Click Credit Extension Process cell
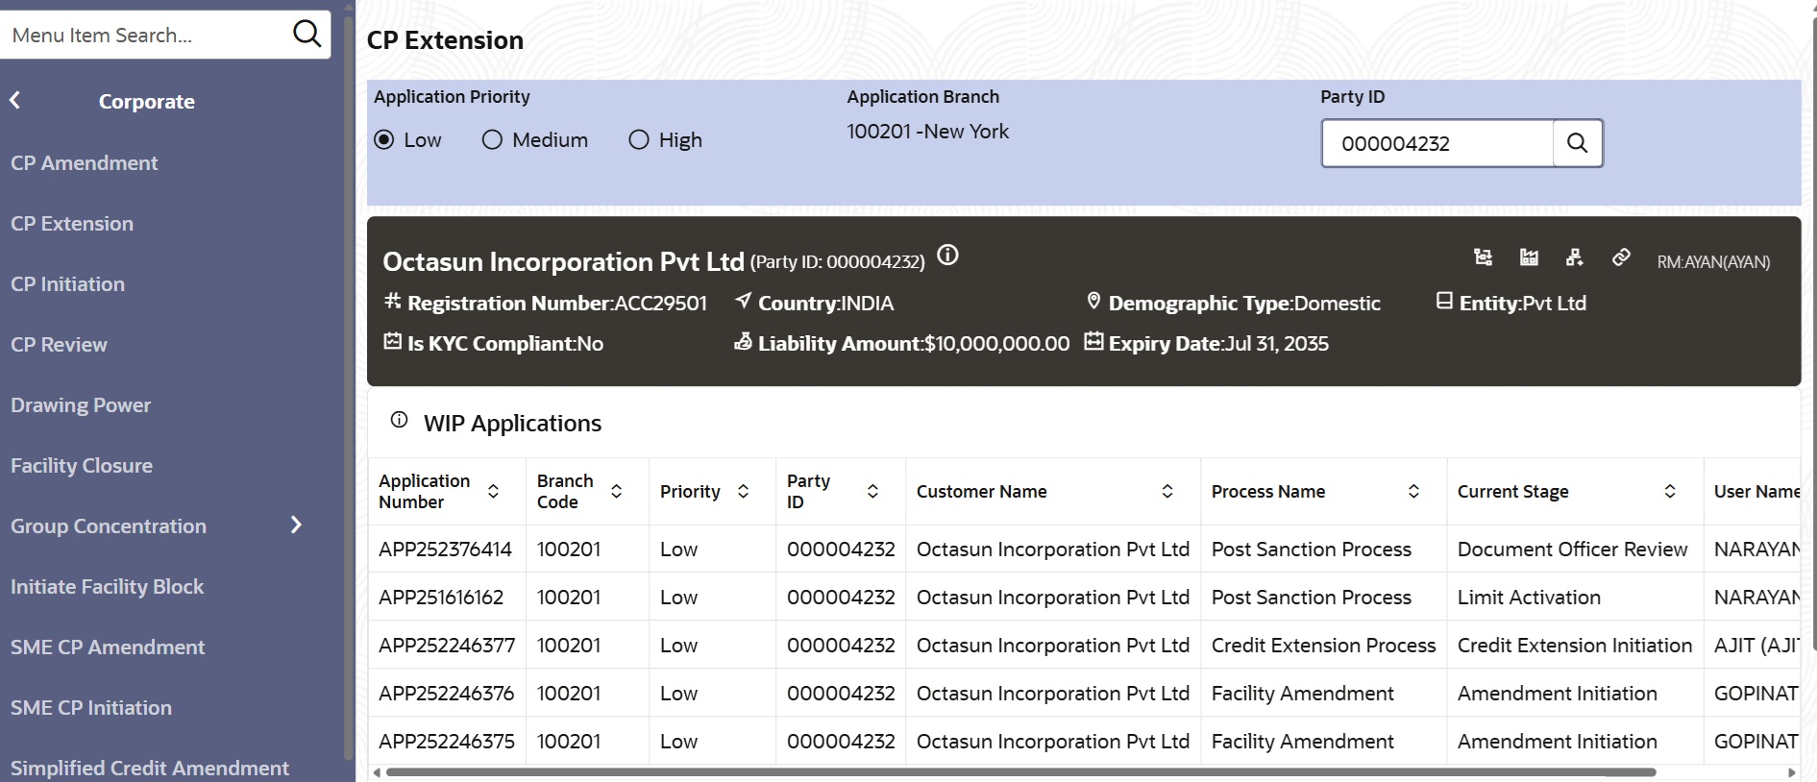Viewport: 1817px width, 782px height. [1323, 646]
